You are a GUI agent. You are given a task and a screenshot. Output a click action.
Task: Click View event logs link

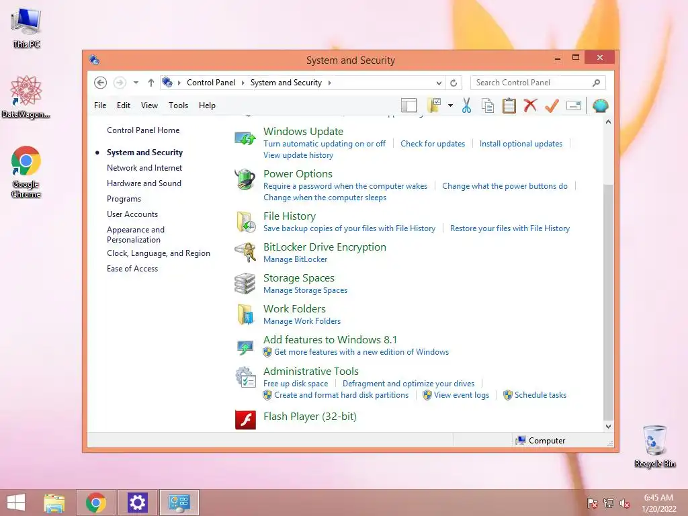coord(462,395)
